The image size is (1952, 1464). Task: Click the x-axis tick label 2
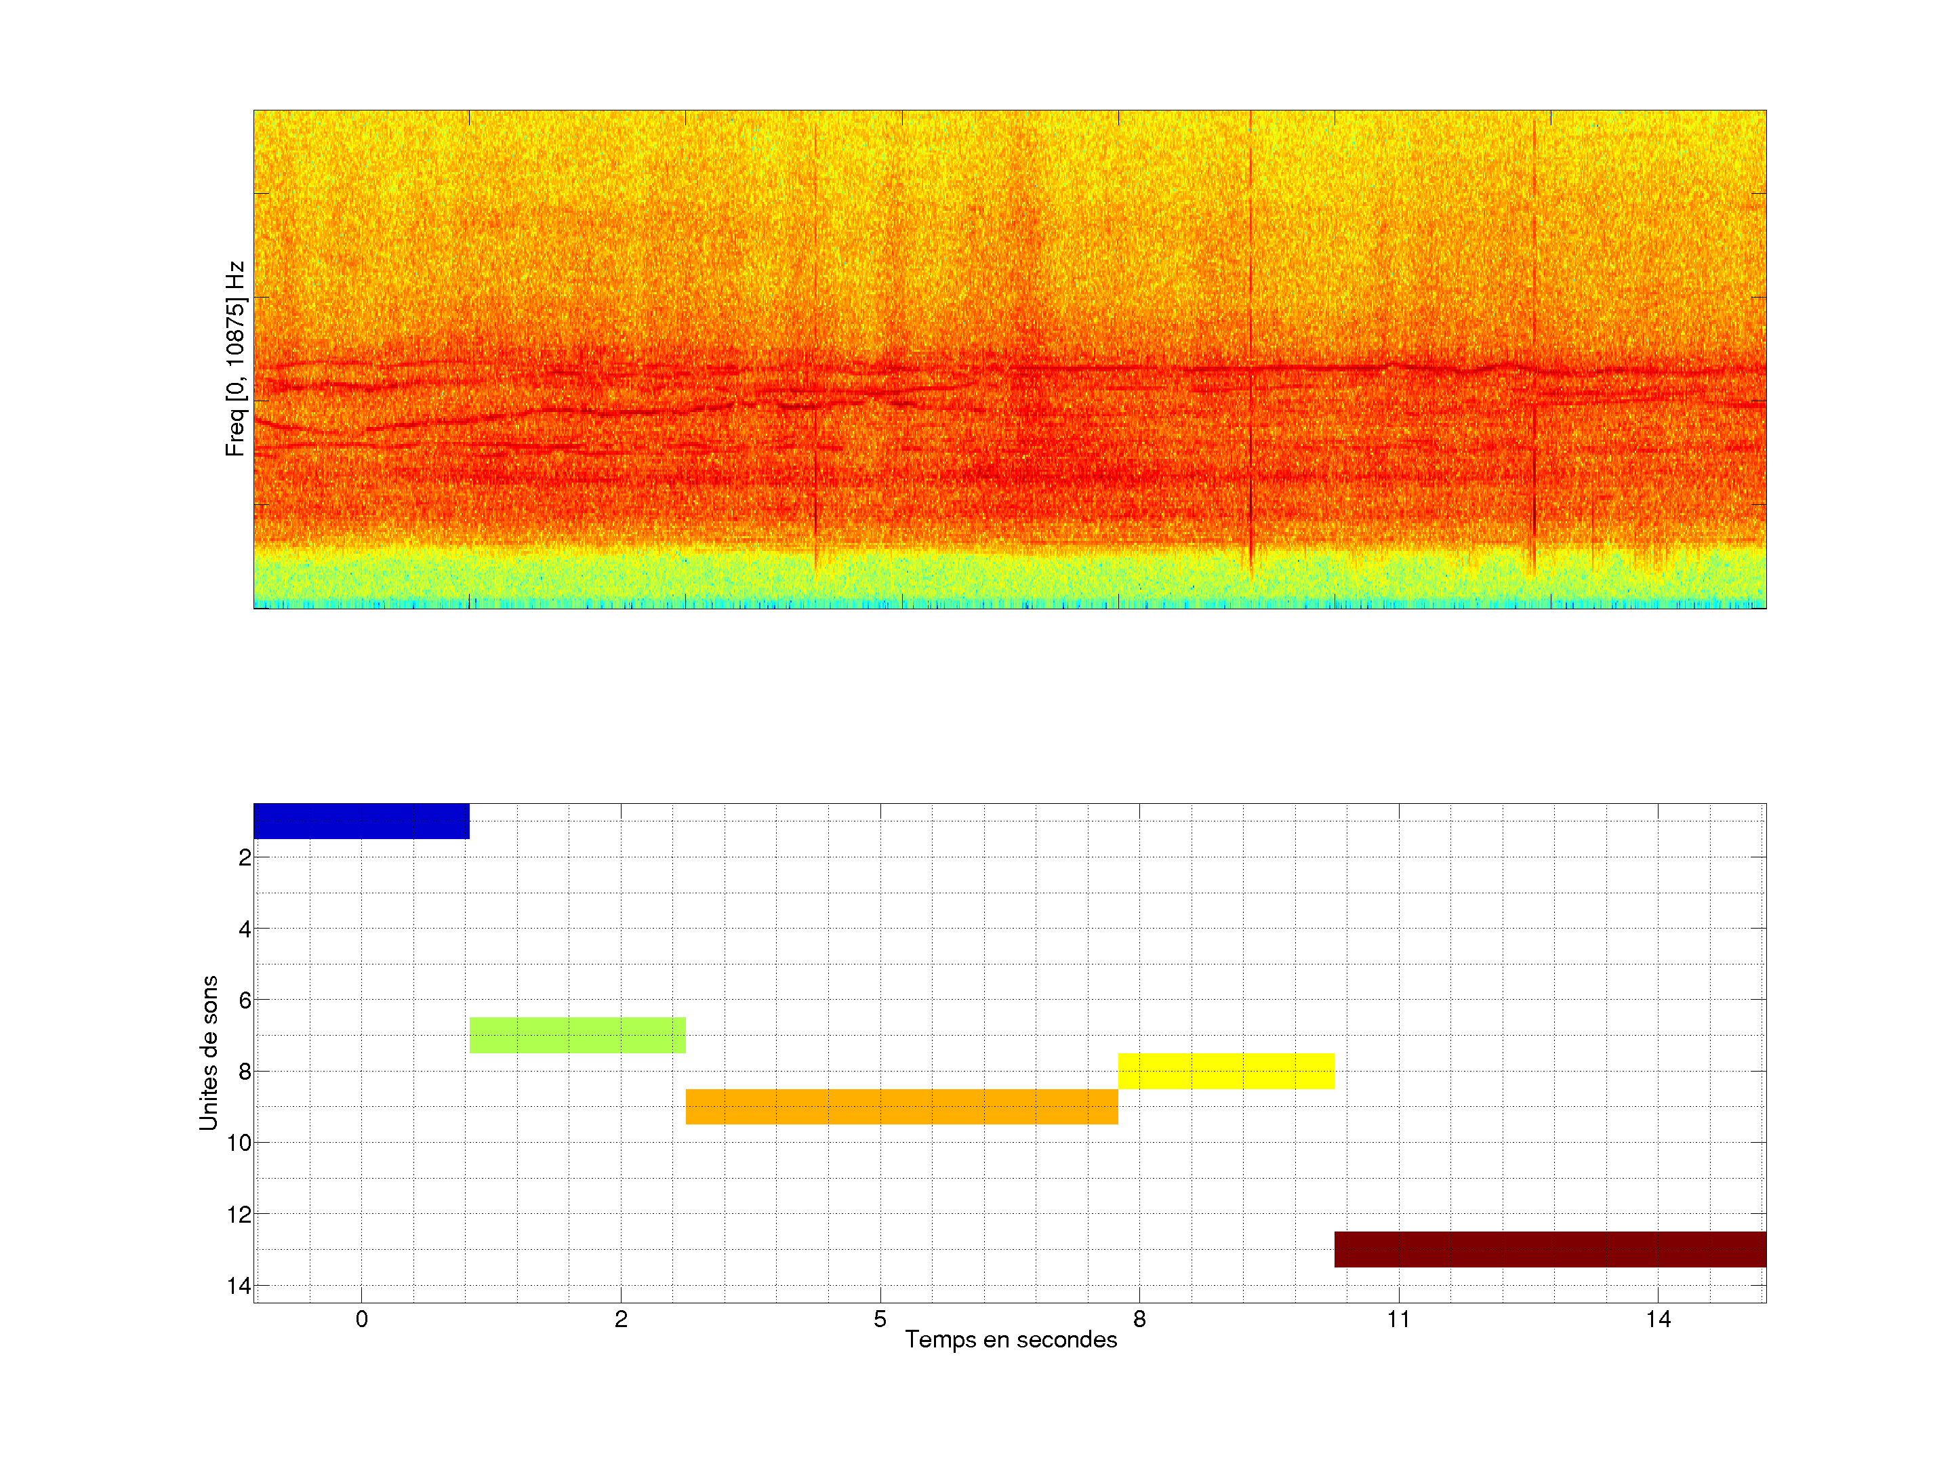tap(620, 1319)
